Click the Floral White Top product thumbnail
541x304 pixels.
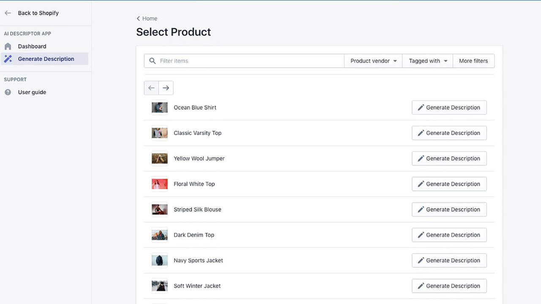(159, 184)
